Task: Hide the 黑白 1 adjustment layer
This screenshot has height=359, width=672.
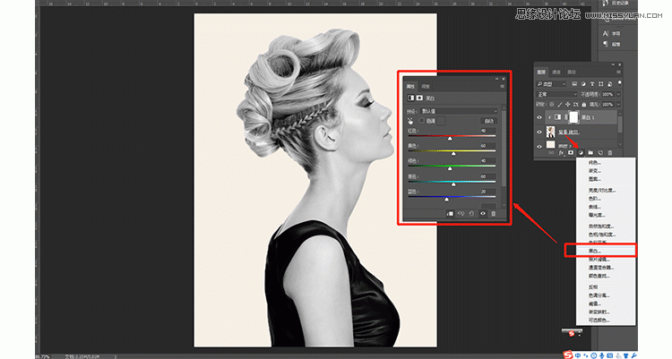Action: pos(539,117)
